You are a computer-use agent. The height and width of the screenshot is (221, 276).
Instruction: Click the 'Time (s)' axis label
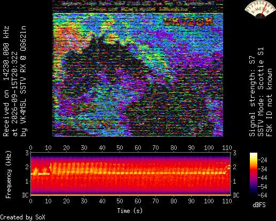(130, 211)
